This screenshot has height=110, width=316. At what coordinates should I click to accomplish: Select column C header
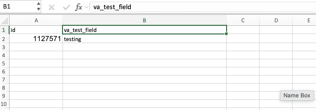(x=243, y=21)
